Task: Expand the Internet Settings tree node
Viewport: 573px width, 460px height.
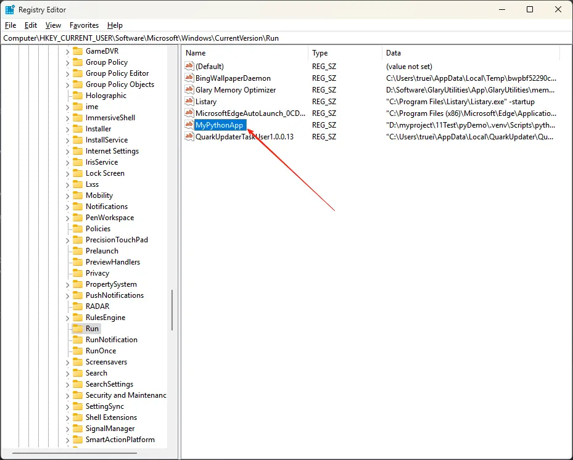Action: (x=67, y=151)
